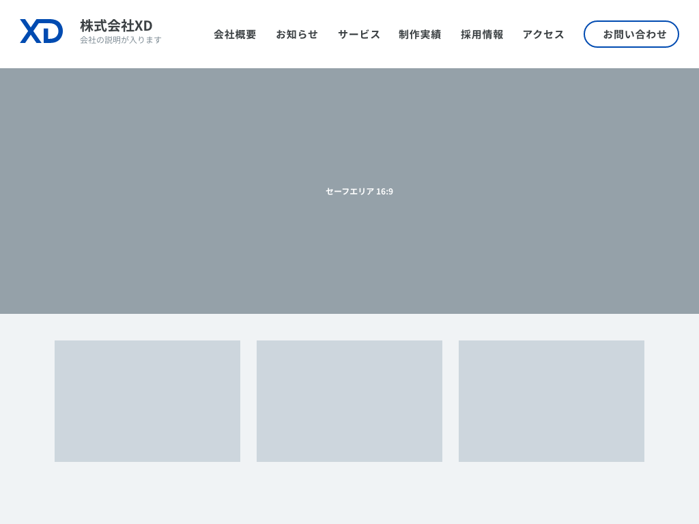The width and height of the screenshot is (699, 524).
Task: Click the blue XD logo icon
Action: (42, 31)
